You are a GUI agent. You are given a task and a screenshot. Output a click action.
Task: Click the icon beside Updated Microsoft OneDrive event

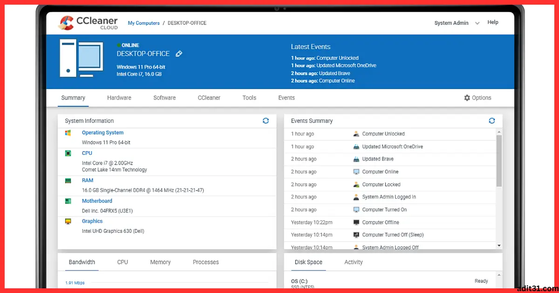tap(356, 146)
